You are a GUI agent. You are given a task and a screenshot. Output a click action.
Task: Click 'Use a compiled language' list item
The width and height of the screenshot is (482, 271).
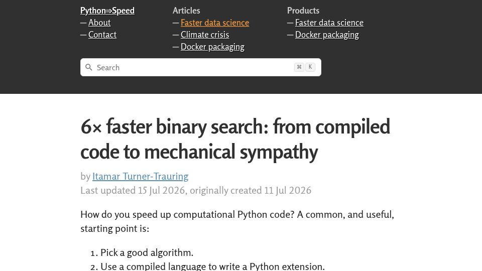coord(212,266)
